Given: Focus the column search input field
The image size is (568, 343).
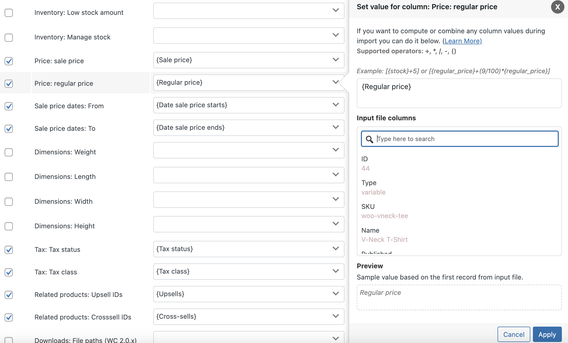Looking at the screenshot, I should pos(460,139).
